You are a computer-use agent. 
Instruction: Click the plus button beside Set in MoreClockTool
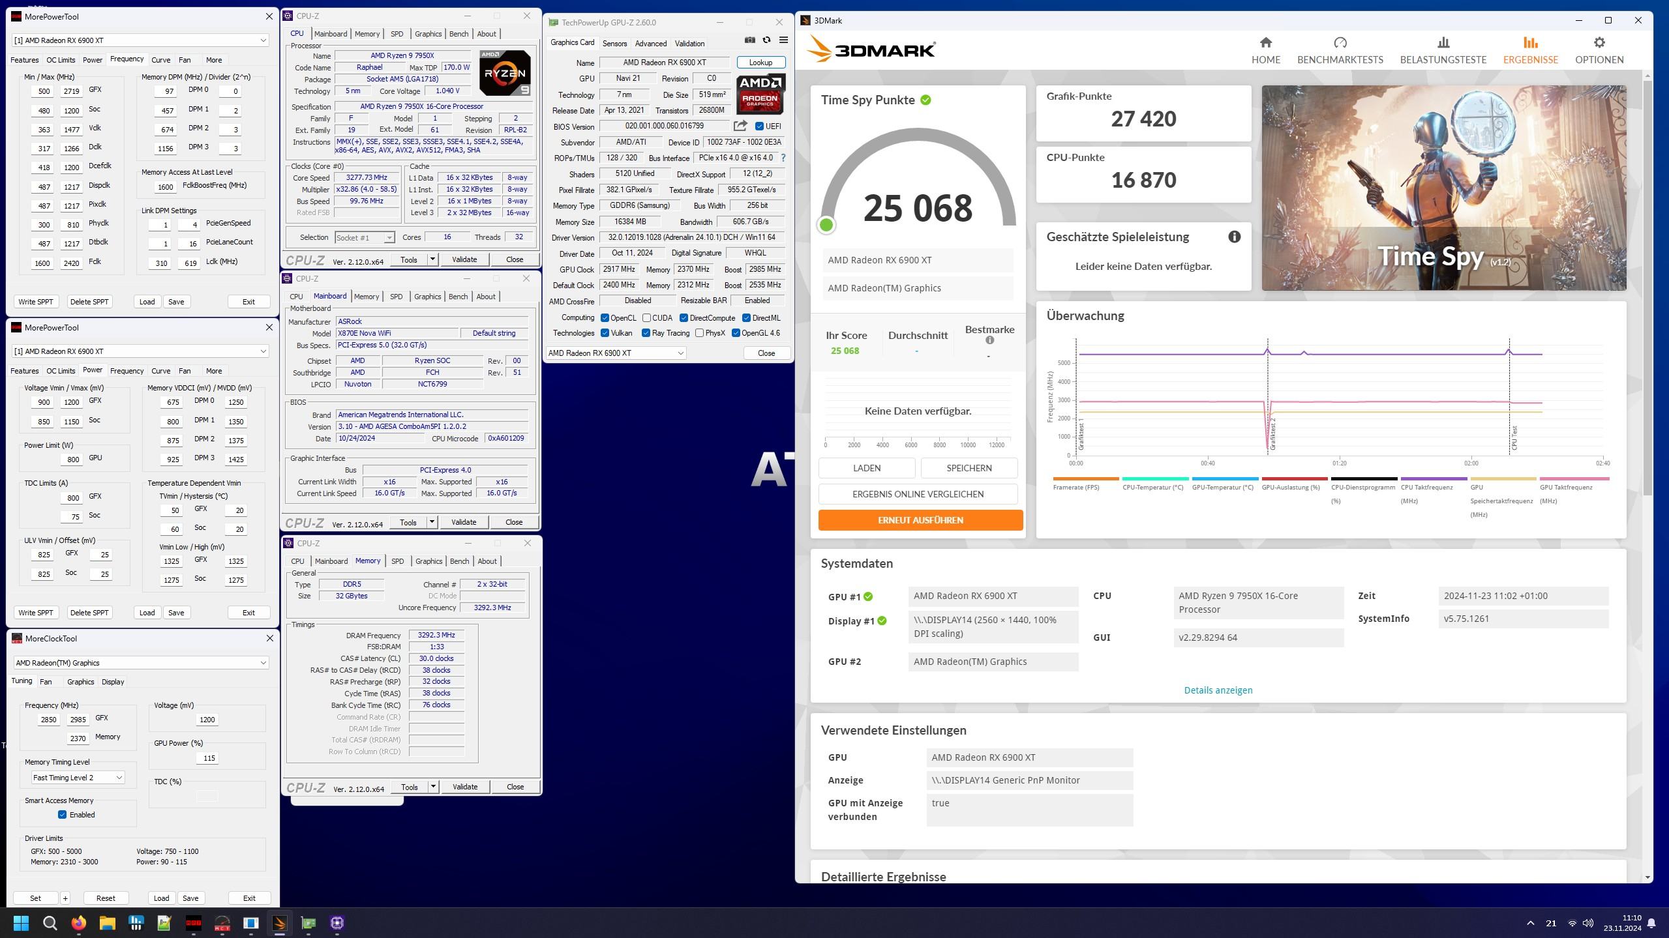pyautogui.click(x=65, y=898)
